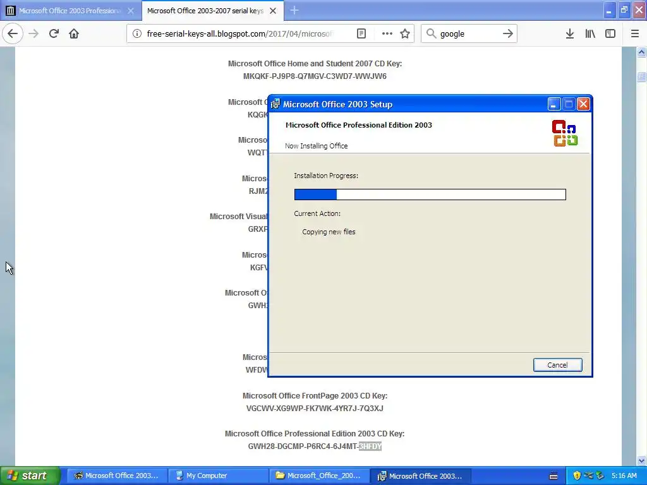Minimize the Firefox browser window

tap(609, 10)
